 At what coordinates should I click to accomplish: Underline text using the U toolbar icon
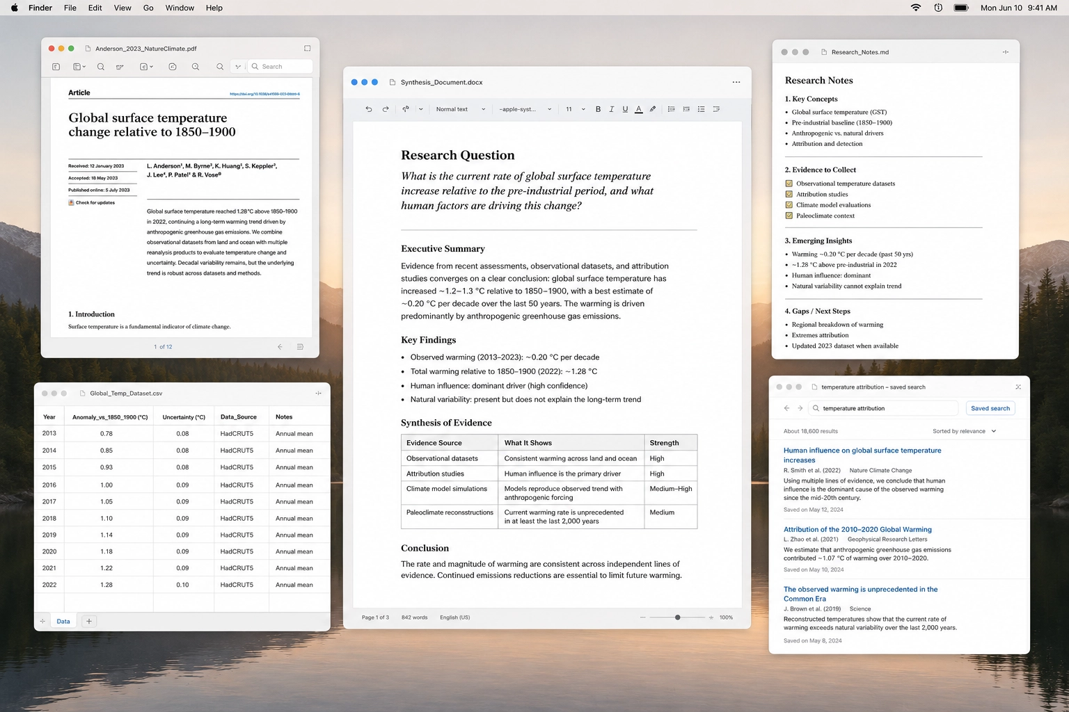coord(625,109)
